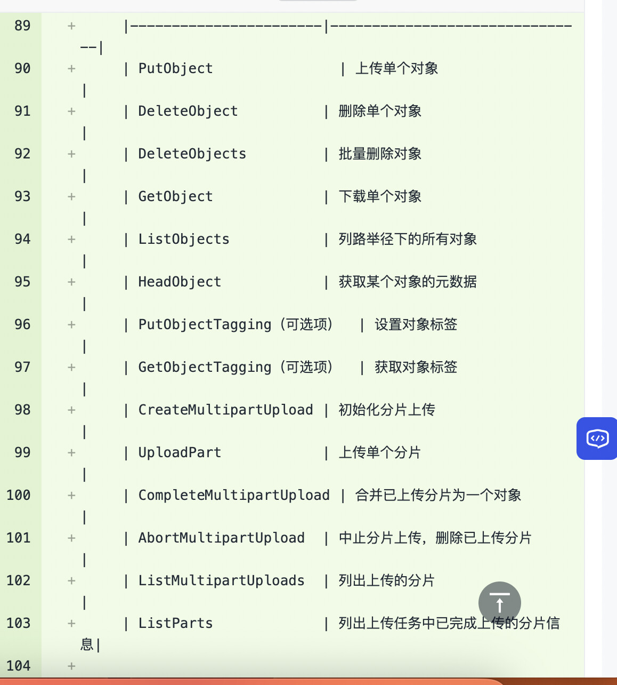Viewport: 617px width, 685px height.
Task: Click the plus icon on the CreateMultipartUpload line
Action: pos(71,410)
